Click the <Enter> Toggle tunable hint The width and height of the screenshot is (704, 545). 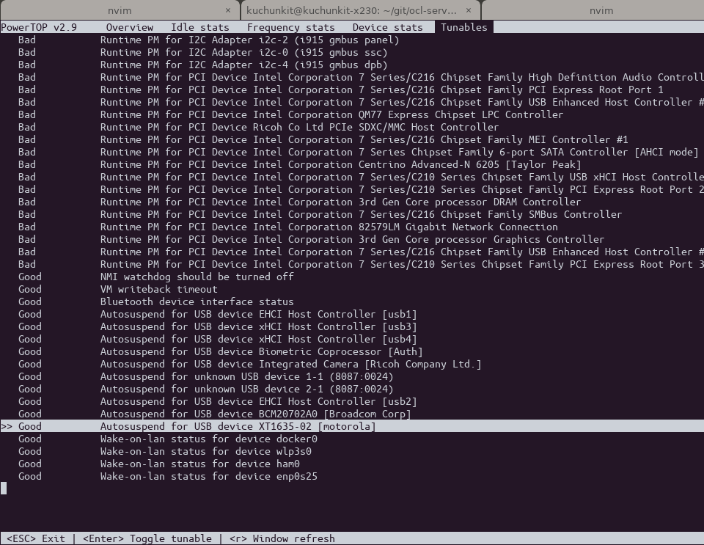pyautogui.click(x=147, y=538)
